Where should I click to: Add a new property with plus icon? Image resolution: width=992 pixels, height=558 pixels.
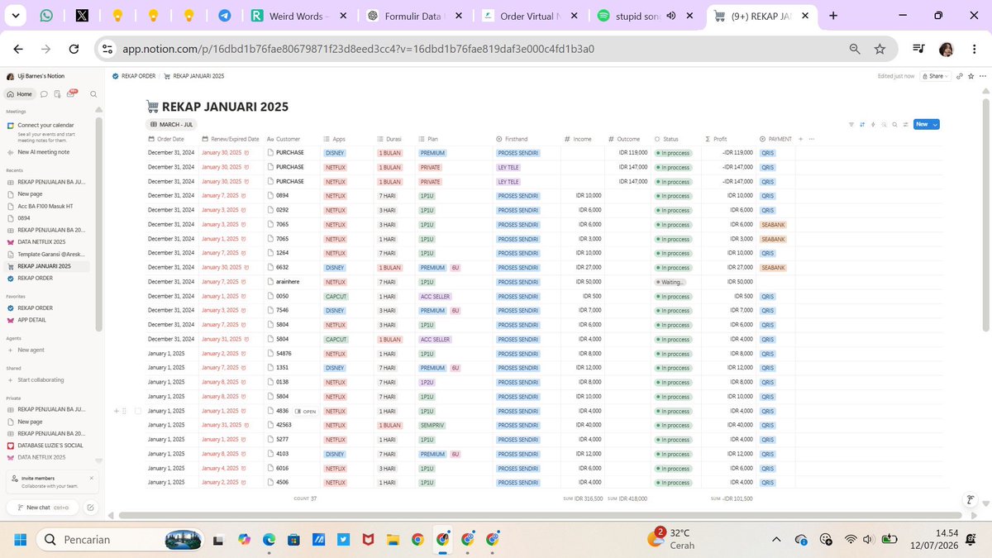[800, 139]
